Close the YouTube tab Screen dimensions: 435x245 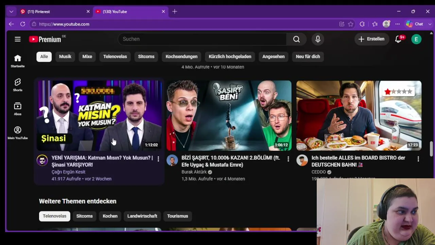(163, 12)
